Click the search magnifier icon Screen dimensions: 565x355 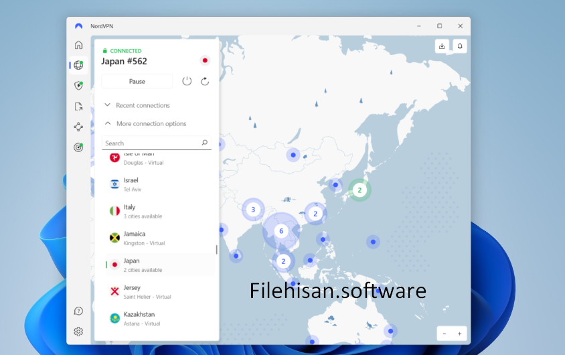point(204,143)
